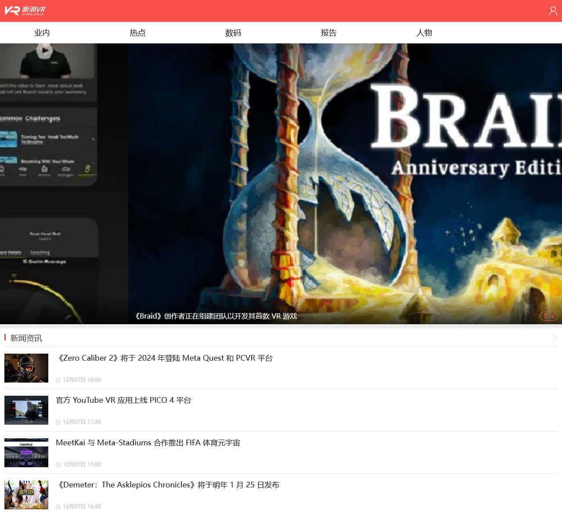Open the 人物 nav tab
Image resolution: width=562 pixels, height=512 pixels.
click(424, 33)
